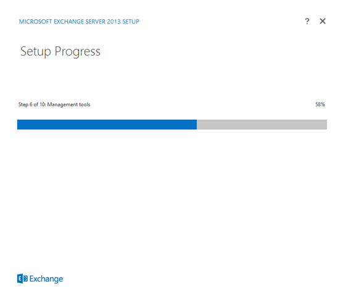The height and width of the screenshot is (299, 342).
Task: Click the year 2013 in the title
Action: pyautogui.click(x=114, y=22)
